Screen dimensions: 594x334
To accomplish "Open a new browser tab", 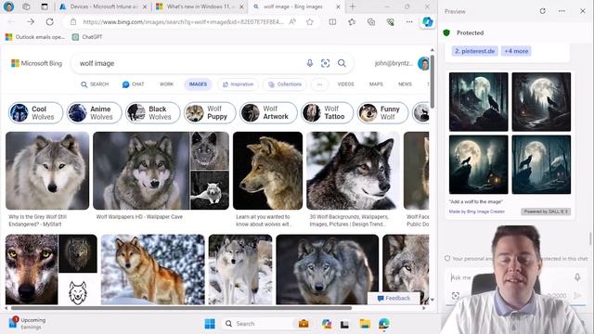I will click(x=353, y=6).
